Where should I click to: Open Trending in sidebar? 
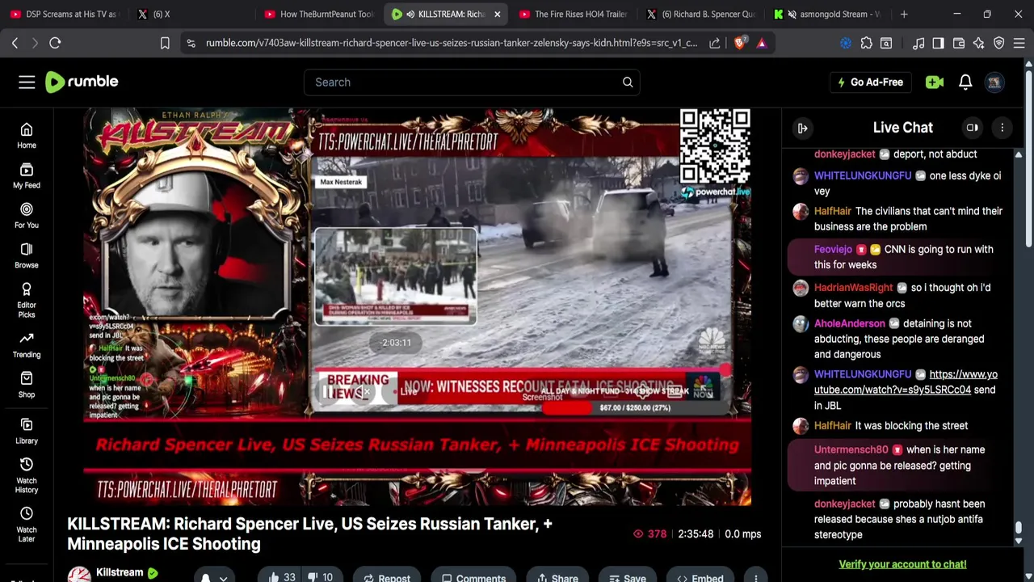click(27, 345)
